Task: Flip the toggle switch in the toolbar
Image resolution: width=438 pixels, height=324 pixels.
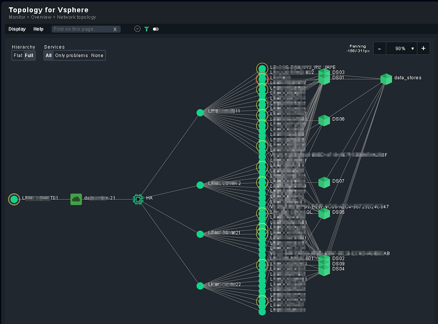Action: (155, 29)
